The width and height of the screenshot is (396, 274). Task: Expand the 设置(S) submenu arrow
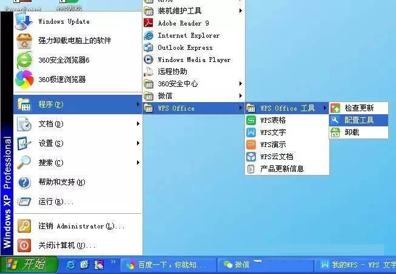(x=138, y=143)
